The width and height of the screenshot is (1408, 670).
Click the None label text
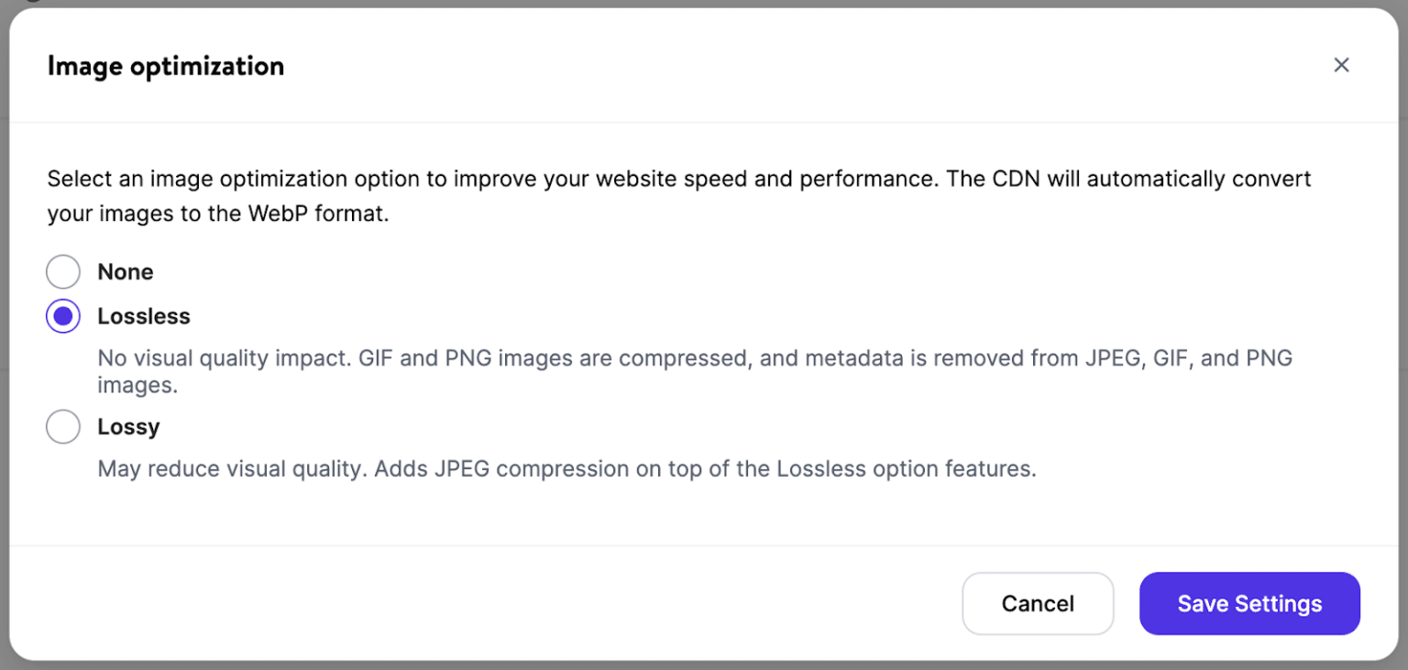[x=125, y=271]
